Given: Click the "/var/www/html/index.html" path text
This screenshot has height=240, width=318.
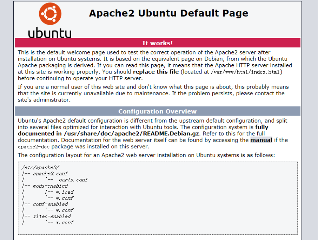Looking at the screenshot, I should pos(245,72).
